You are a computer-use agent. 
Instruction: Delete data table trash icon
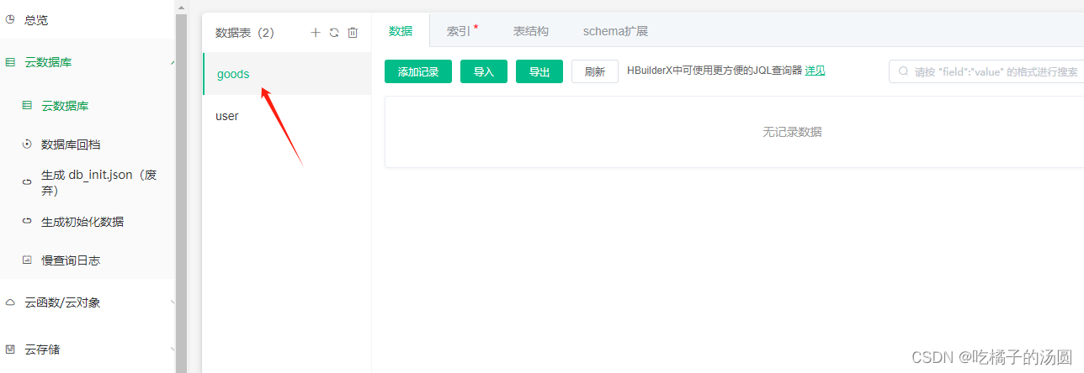(353, 32)
